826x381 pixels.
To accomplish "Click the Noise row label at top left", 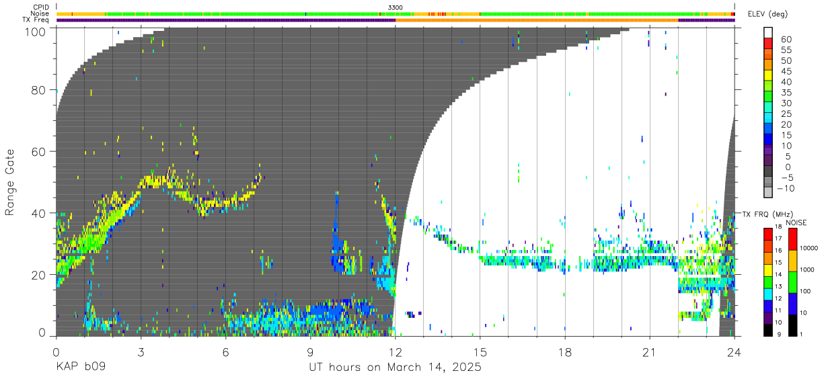I will coord(40,13).
